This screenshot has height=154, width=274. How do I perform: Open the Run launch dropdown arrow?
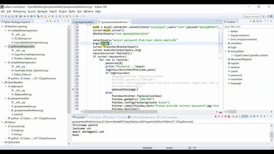pos(35,16)
